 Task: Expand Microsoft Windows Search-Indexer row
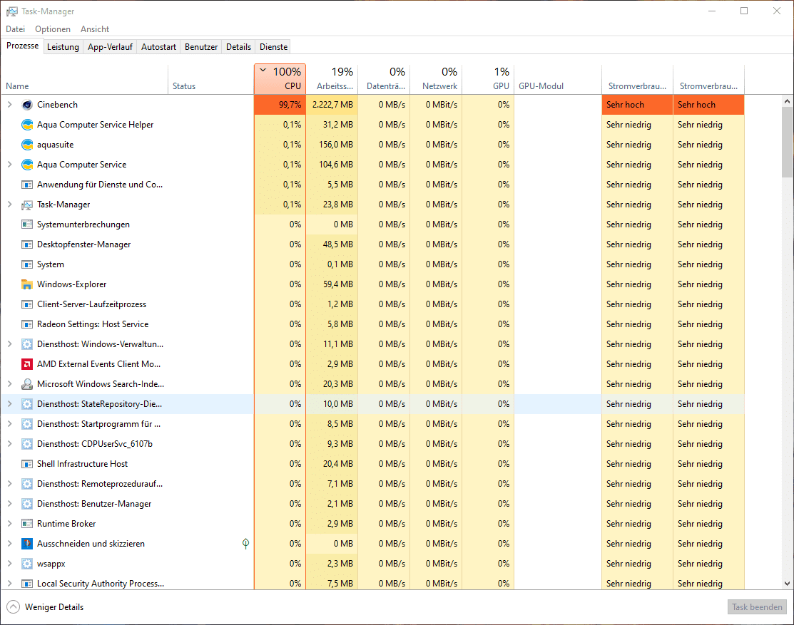[x=9, y=384]
